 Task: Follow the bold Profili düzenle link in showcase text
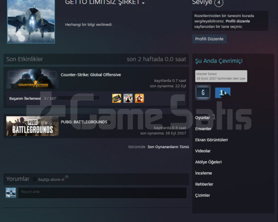pos(238,21)
